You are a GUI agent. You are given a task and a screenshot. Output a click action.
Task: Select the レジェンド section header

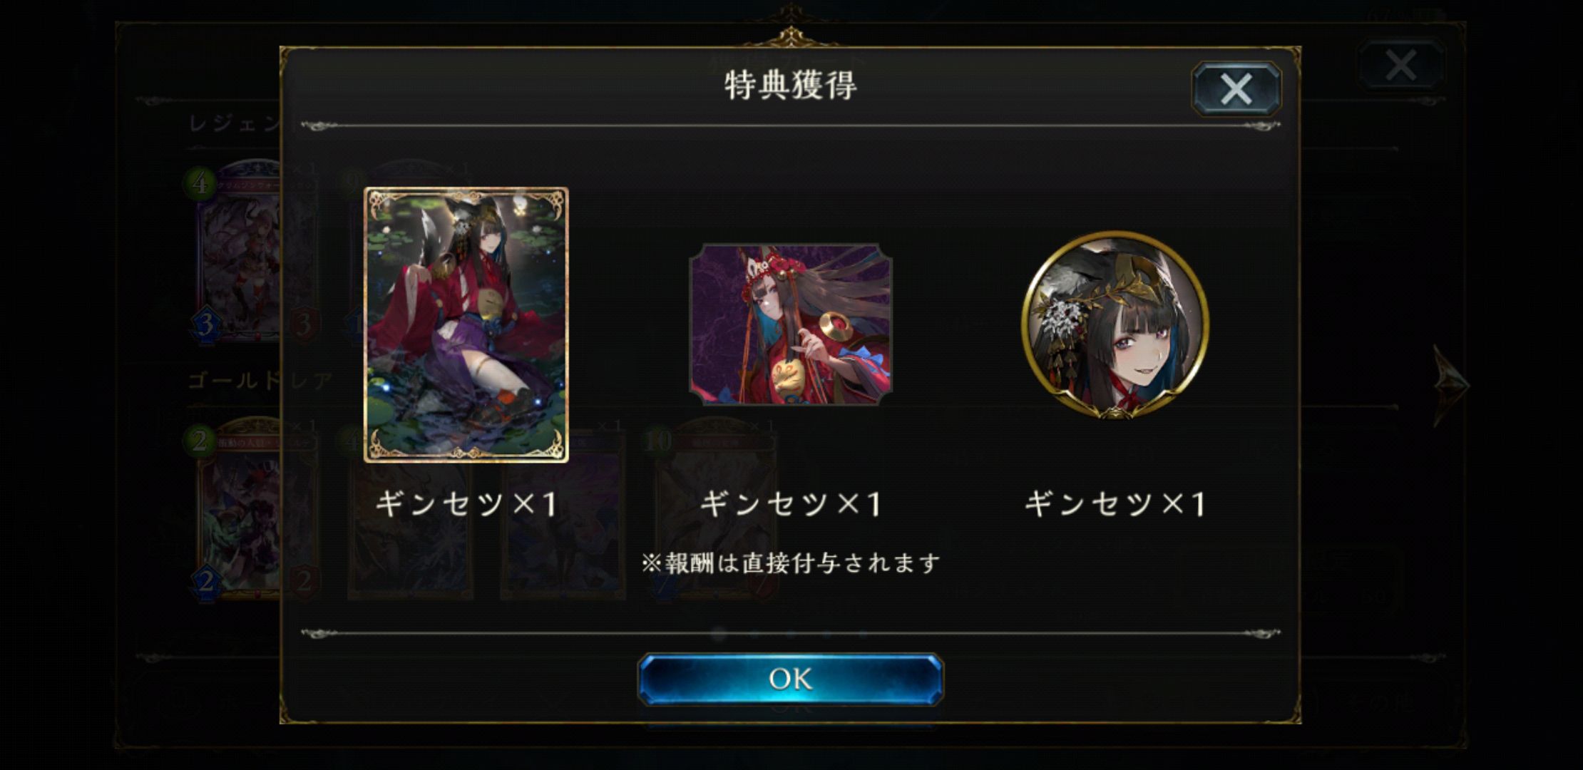point(235,123)
